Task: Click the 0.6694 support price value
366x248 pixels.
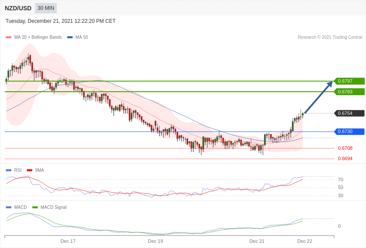Action: pyautogui.click(x=345, y=158)
